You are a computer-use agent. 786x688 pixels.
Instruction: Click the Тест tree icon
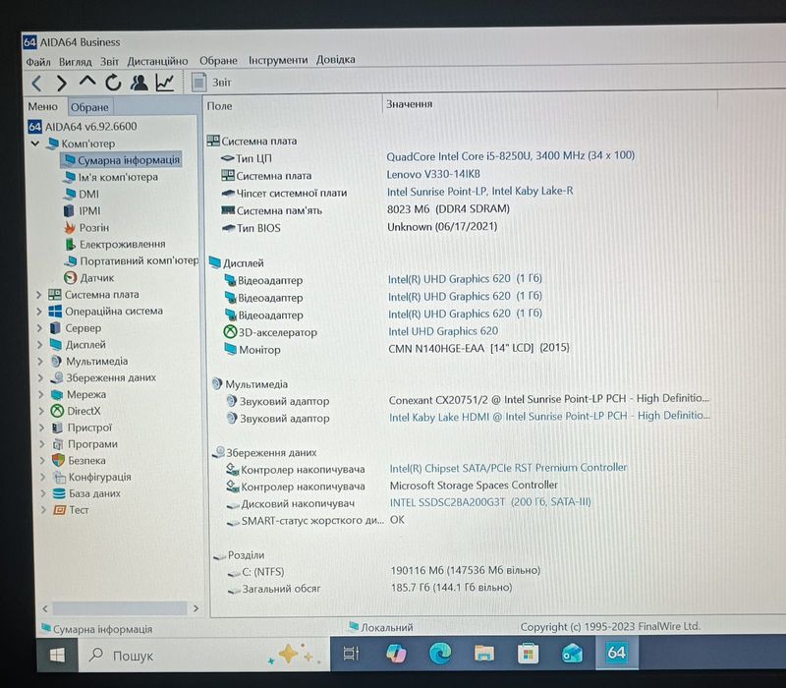point(60,510)
